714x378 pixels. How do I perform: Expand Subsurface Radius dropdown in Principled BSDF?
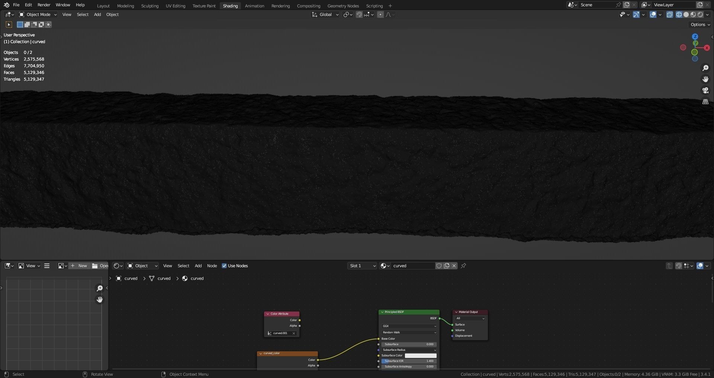pos(409,350)
